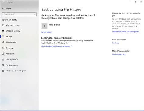Click the Recovery history icon
The height and width of the screenshot is (111, 144).
pos(3,48)
